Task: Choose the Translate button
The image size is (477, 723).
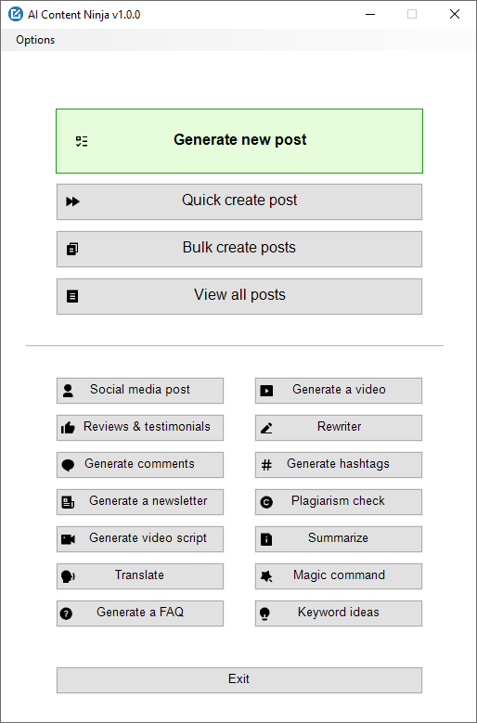Action: click(x=140, y=576)
